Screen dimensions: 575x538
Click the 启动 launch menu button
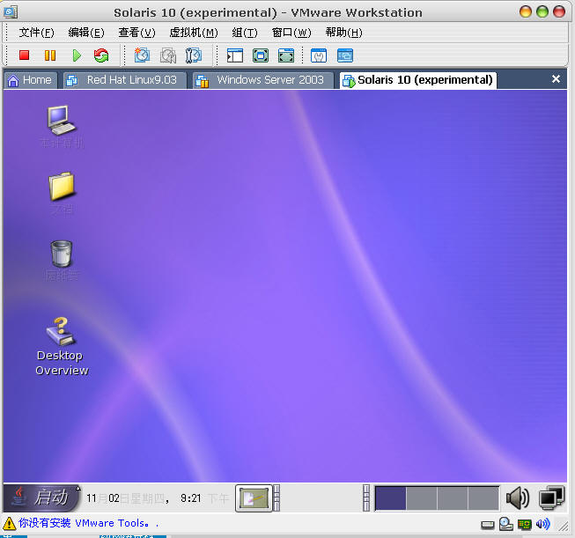point(41,498)
